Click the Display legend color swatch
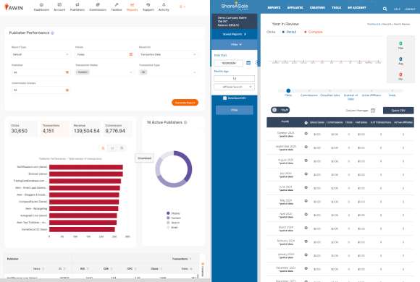 point(168,213)
